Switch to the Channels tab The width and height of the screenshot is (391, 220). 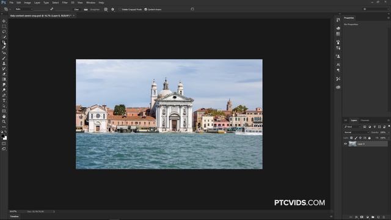coord(365,120)
